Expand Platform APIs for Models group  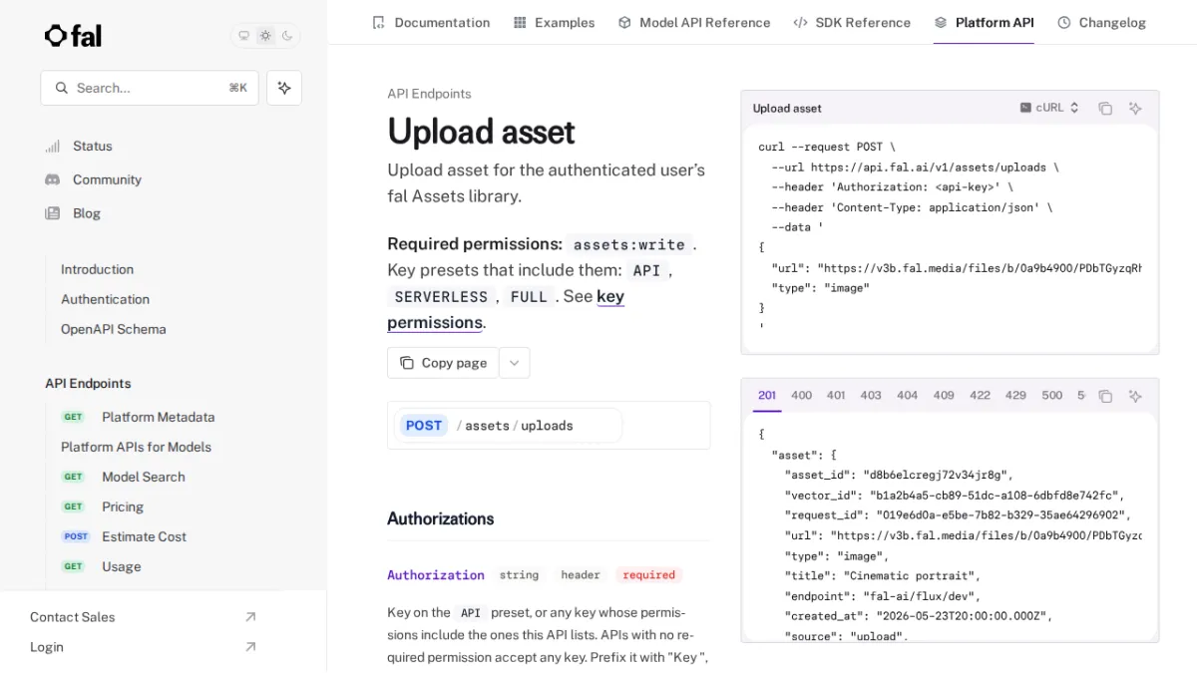pyautogui.click(x=136, y=447)
